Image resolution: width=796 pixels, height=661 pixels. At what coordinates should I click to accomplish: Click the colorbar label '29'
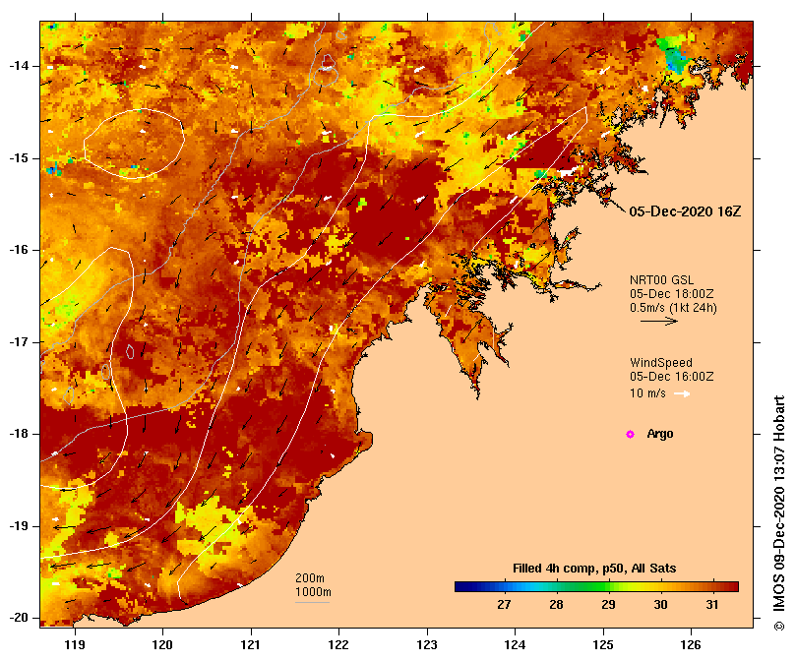pyautogui.click(x=608, y=605)
